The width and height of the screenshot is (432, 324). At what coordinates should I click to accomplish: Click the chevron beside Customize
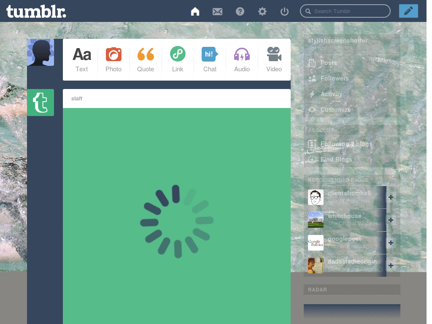[x=394, y=110]
